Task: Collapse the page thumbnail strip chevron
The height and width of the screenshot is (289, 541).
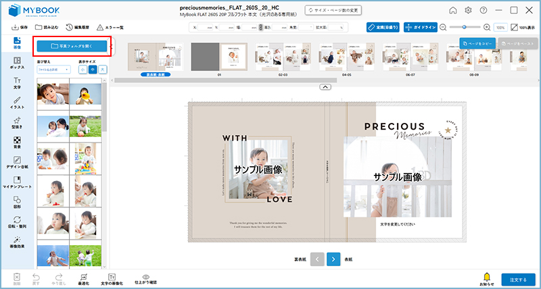Action: pyautogui.click(x=325, y=87)
